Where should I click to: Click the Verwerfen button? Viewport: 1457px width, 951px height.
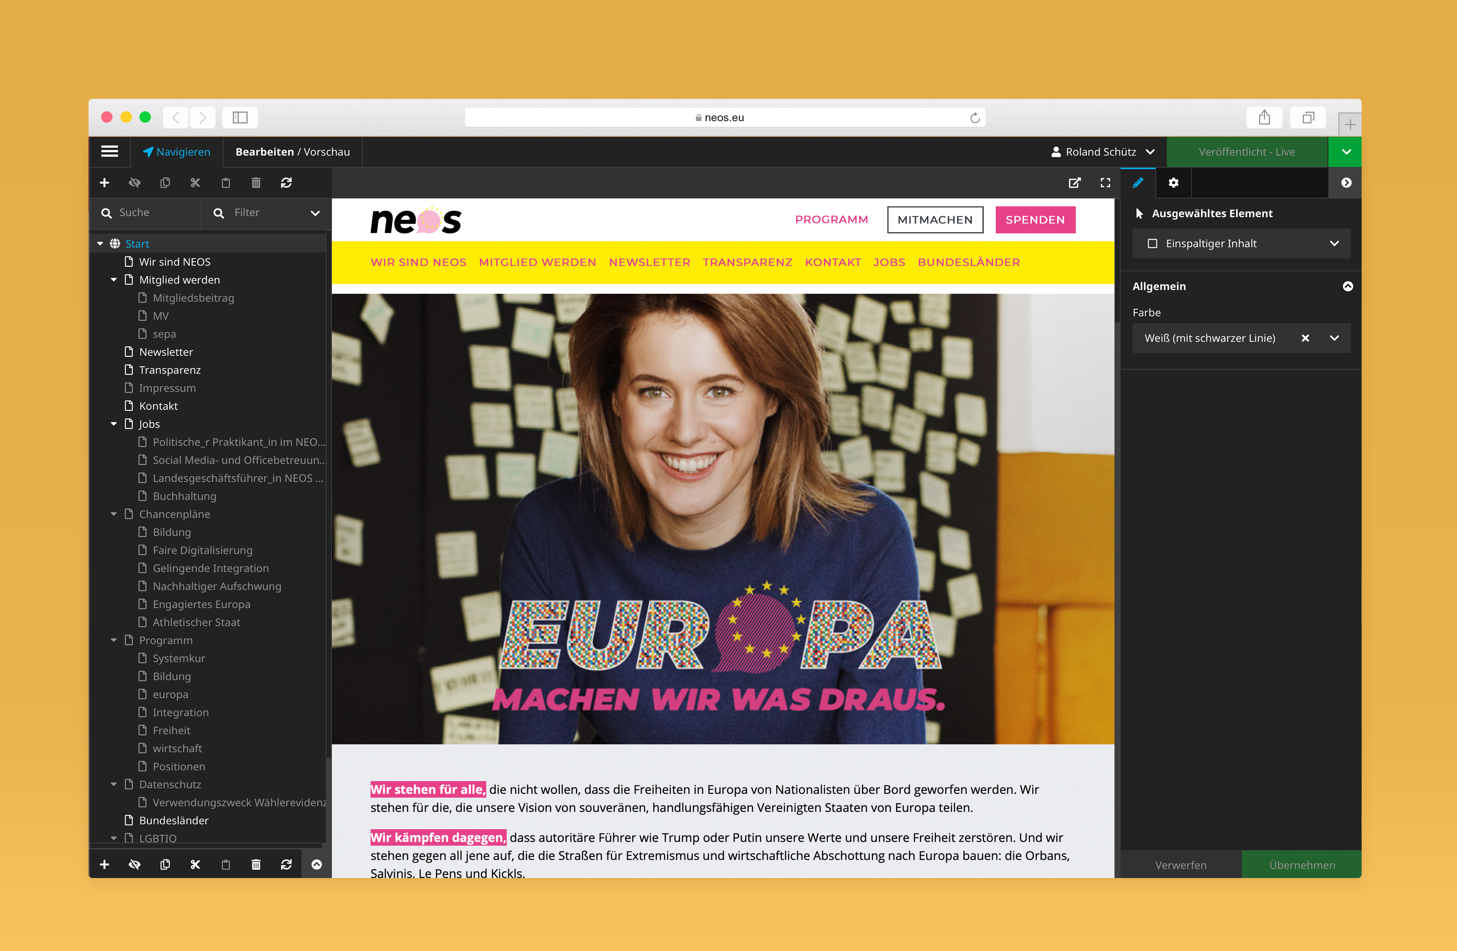1181,865
